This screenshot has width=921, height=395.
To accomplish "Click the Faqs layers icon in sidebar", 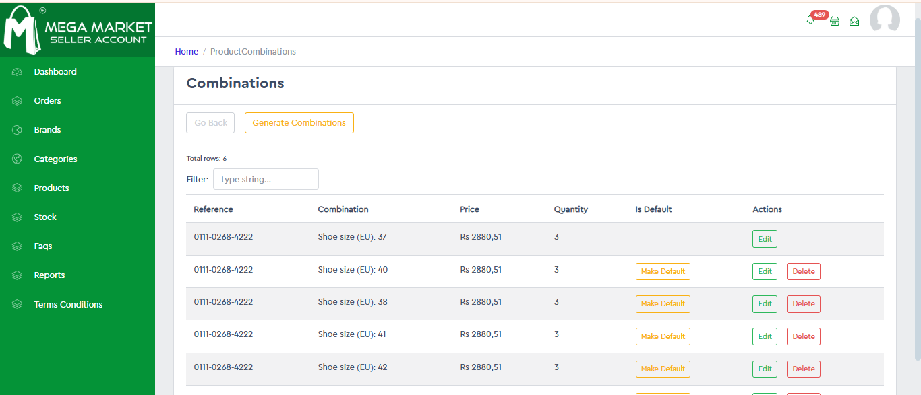I will (x=18, y=246).
